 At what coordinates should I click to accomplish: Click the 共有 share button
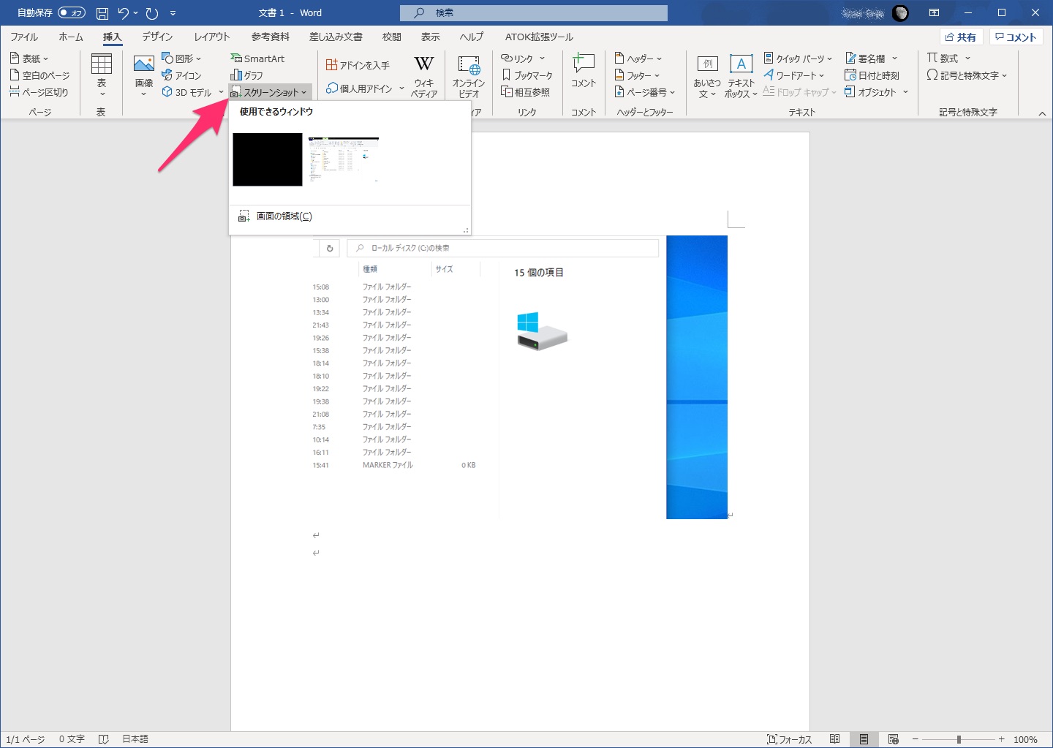pyautogui.click(x=961, y=37)
